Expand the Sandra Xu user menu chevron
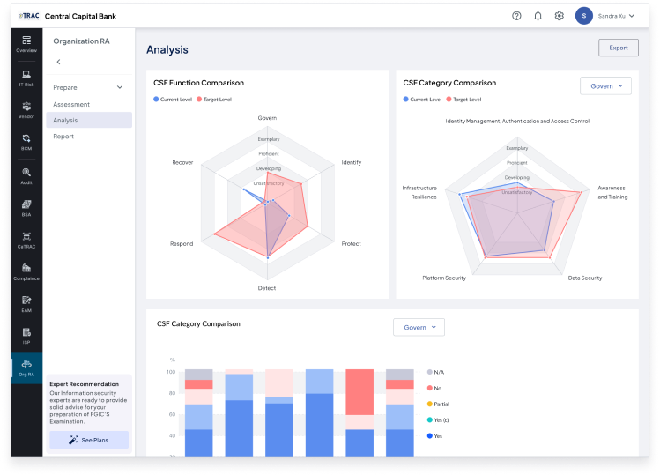 (x=632, y=16)
